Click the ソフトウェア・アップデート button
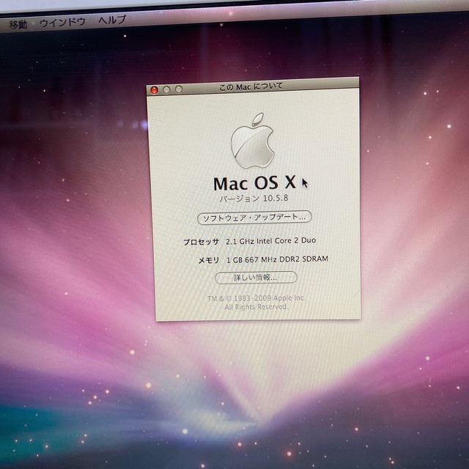Viewport: 469px width, 469px height. point(254,217)
